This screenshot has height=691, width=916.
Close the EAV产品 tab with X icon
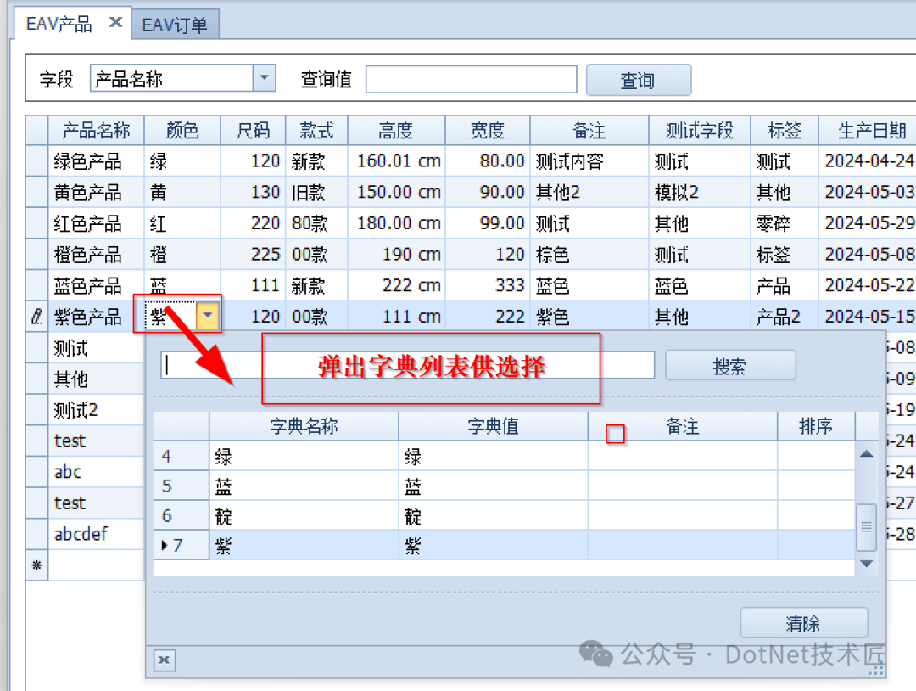[x=115, y=22]
